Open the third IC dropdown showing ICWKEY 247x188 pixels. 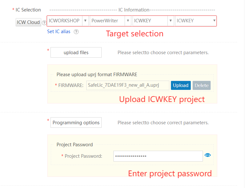click(x=153, y=21)
